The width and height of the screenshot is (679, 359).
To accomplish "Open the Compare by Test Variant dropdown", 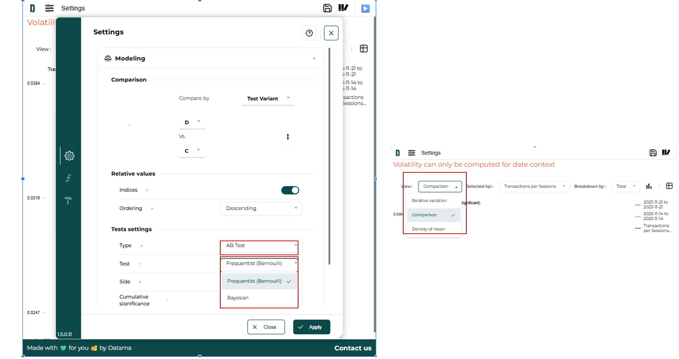I will coord(268,98).
